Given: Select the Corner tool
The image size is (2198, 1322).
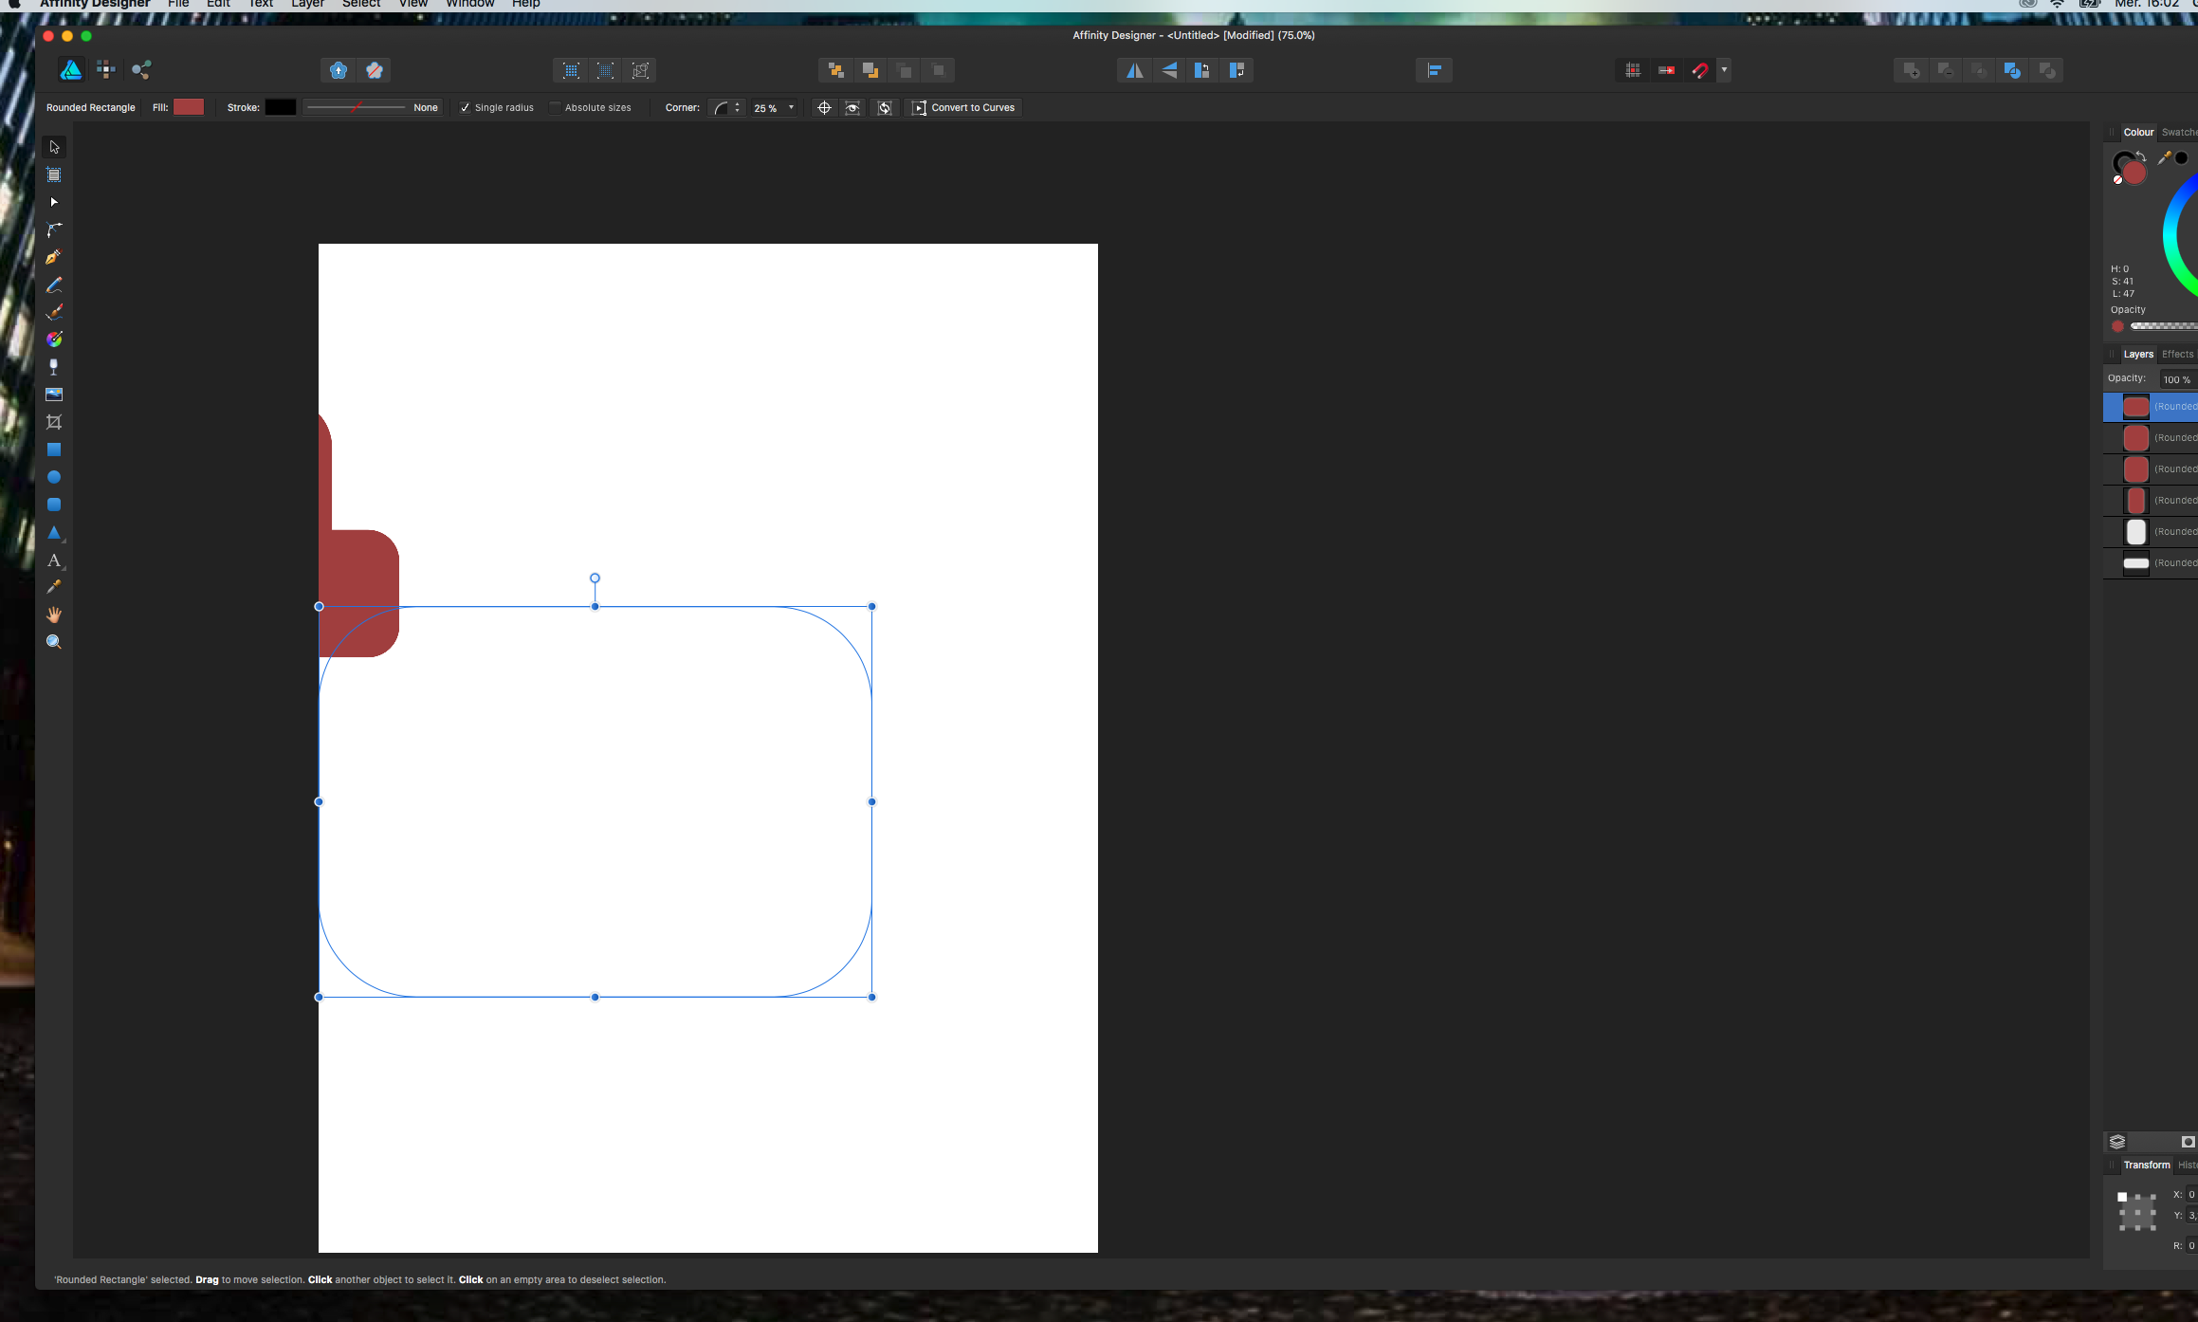Looking at the screenshot, I should click(54, 230).
